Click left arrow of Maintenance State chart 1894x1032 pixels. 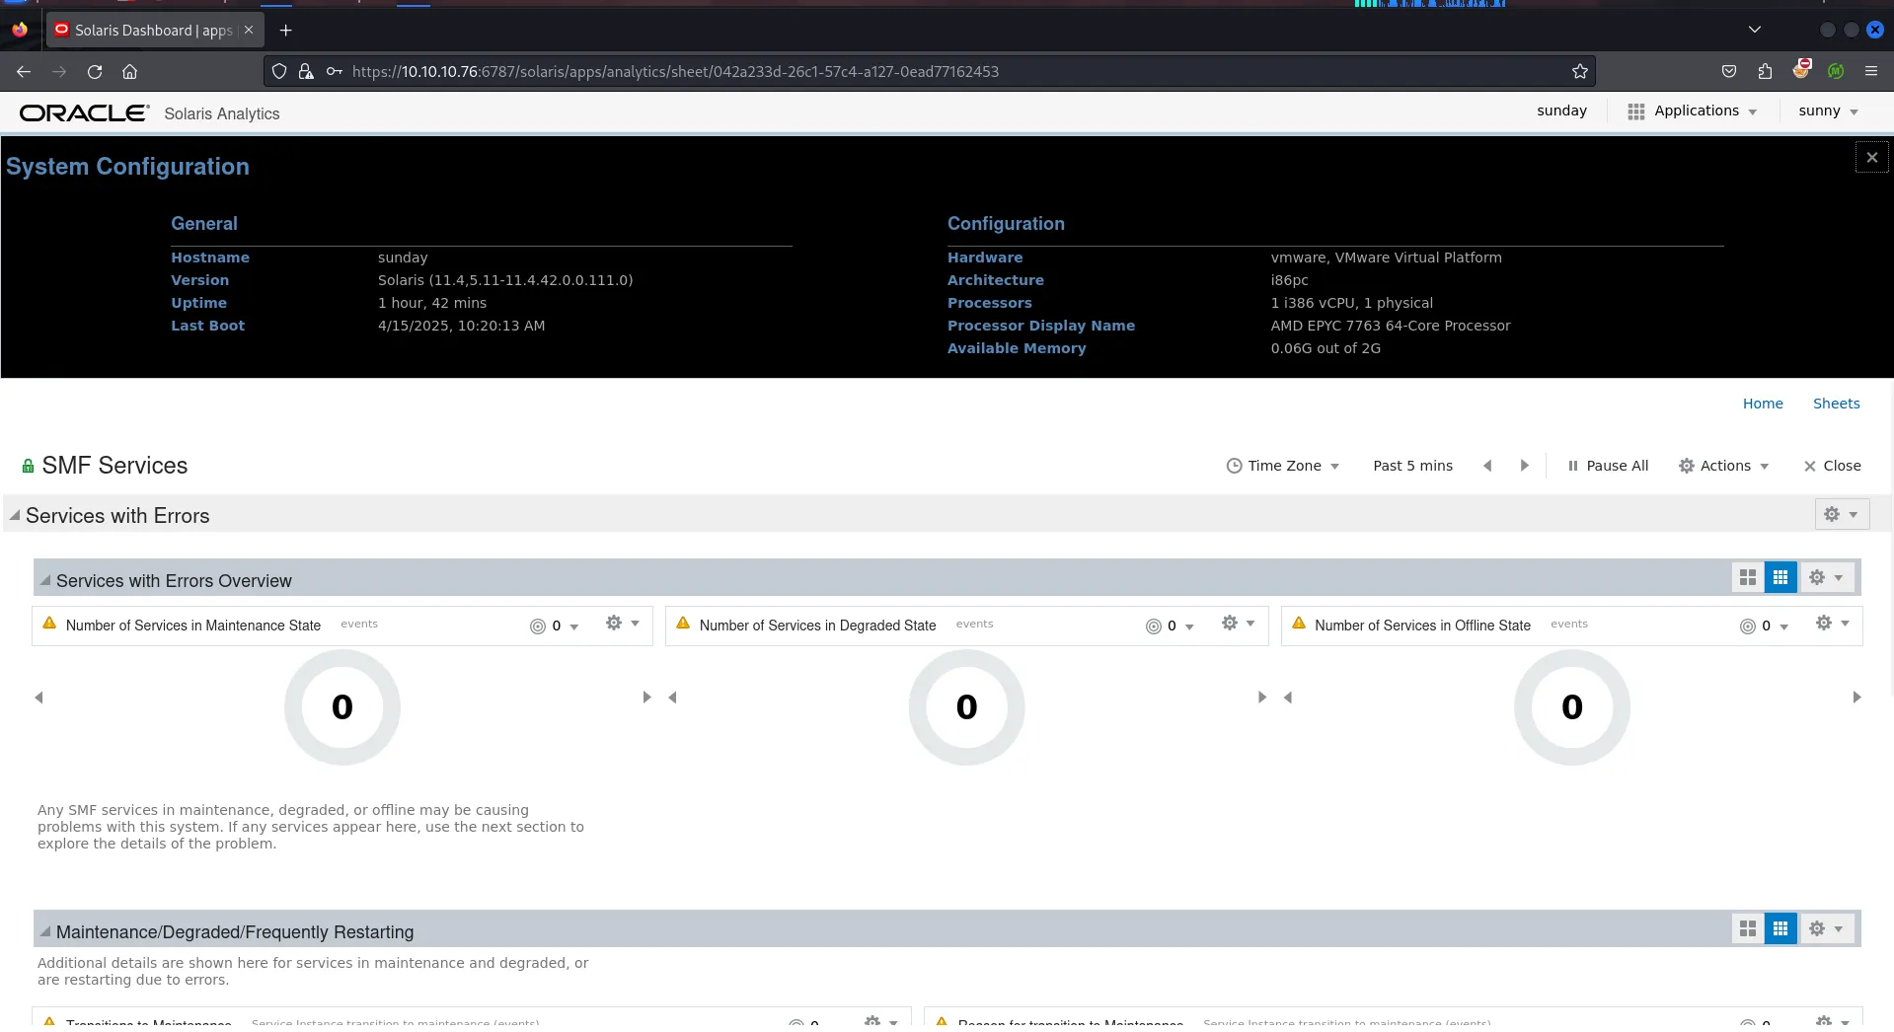(x=39, y=698)
